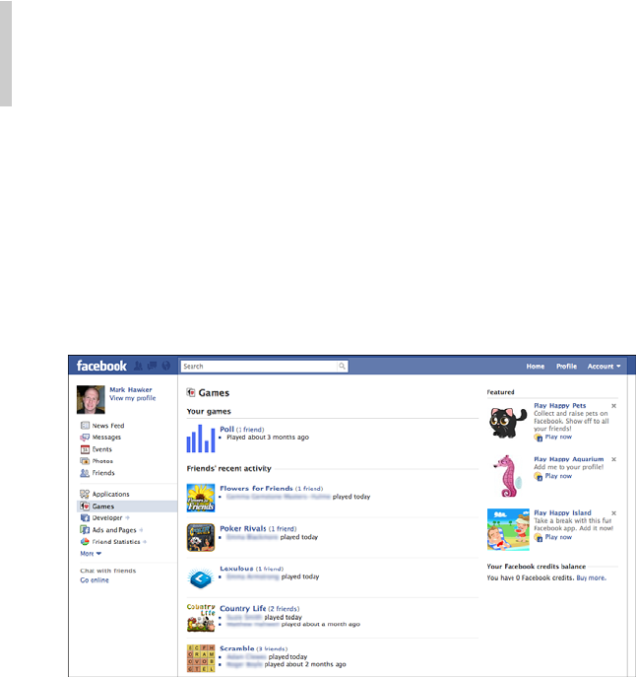Image resolution: width=636 pixels, height=677 pixels.
Task: Click the Applications sidebar icon
Action: tap(85, 494)
